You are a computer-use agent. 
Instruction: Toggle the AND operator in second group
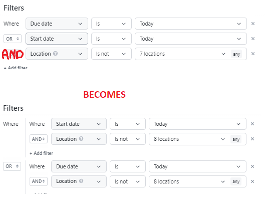point(39,181)
